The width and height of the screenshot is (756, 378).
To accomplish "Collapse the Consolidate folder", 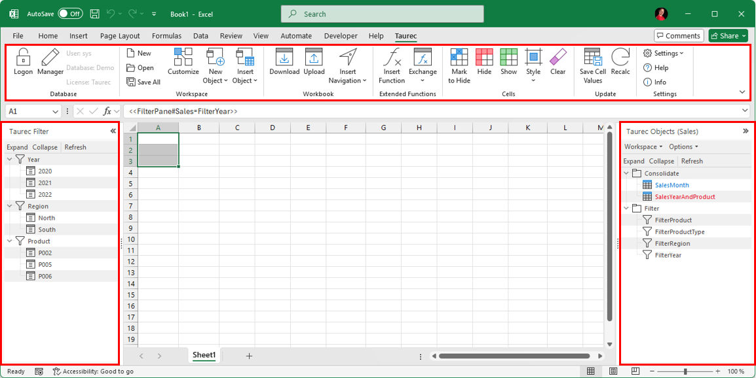I will [627, 173].
